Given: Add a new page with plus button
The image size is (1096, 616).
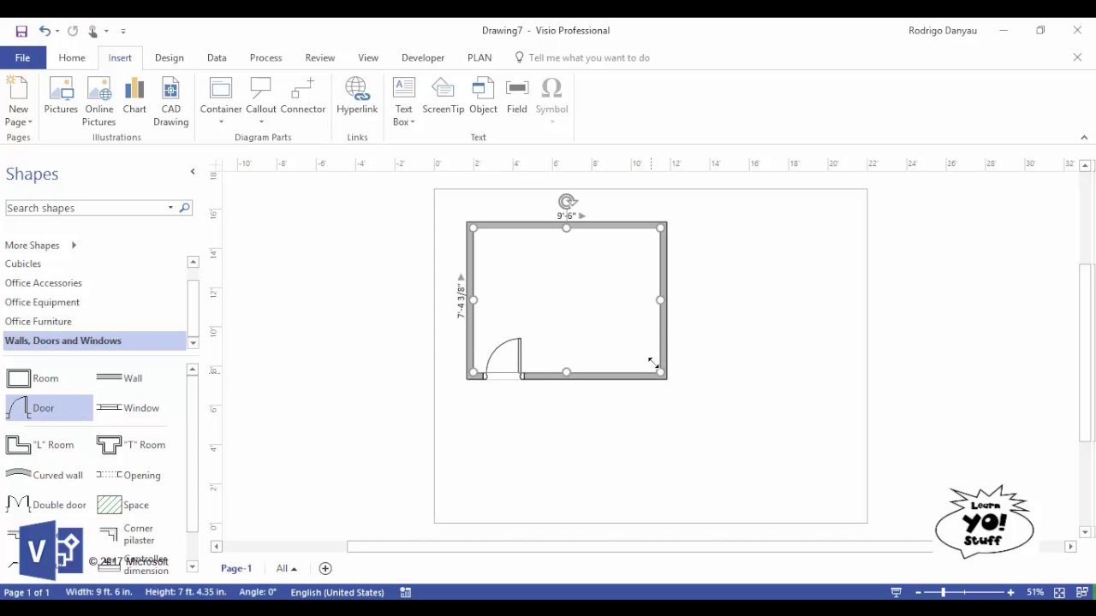Looking at the screenshot, I should [x=325, y=568].
